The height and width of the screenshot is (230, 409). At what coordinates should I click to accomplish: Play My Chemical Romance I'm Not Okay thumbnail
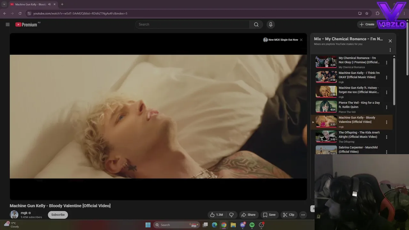326,62
